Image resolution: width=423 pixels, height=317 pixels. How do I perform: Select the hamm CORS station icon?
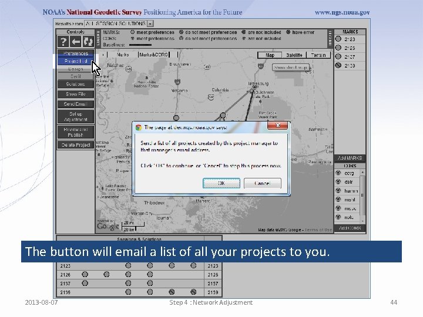pos(338,191)
